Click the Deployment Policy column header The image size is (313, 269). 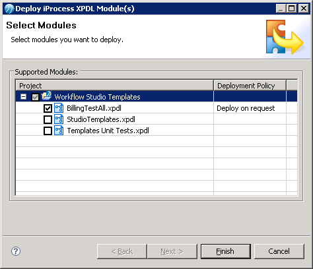click(250, 86)
